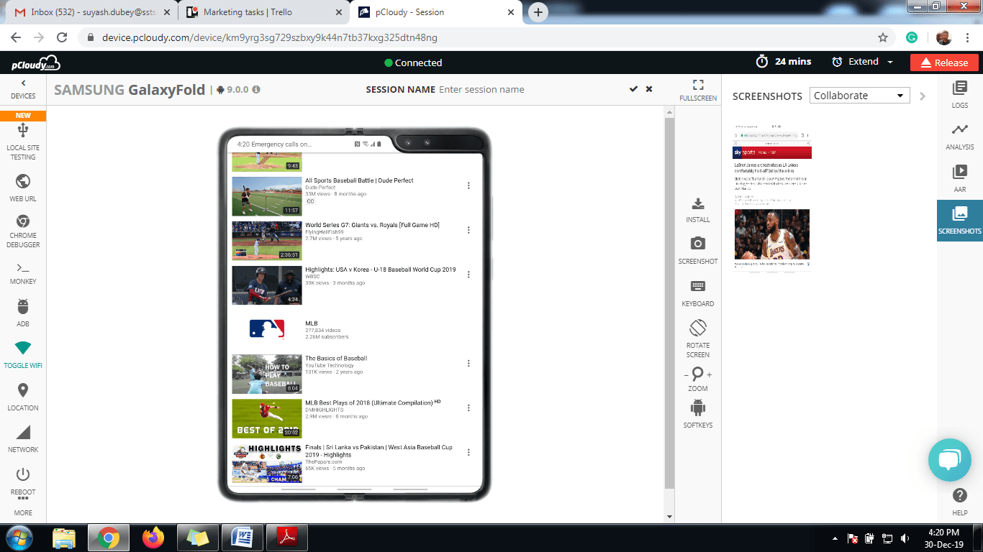
Task: Open Grammarly extension icon
Action: [912, 37]
